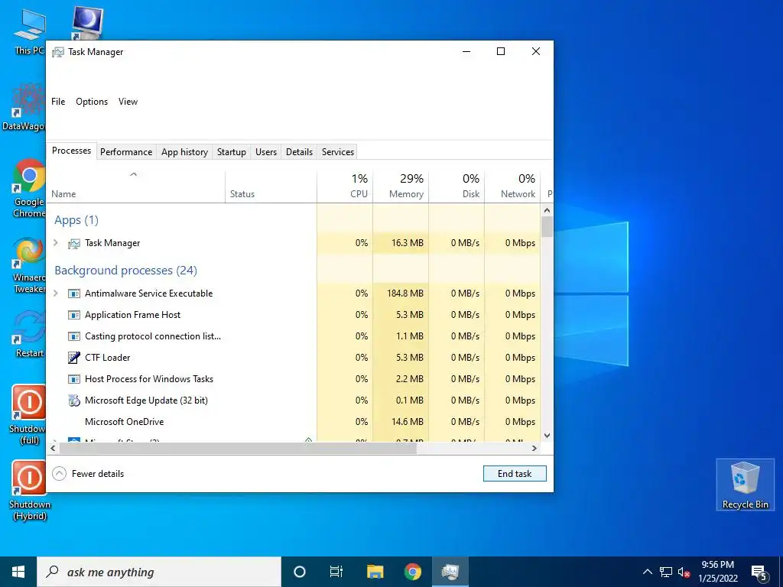Open the clock showing 9:56 PM
Image resolution: width=783 pixels, height=587 pixels.
pos(718,572)
